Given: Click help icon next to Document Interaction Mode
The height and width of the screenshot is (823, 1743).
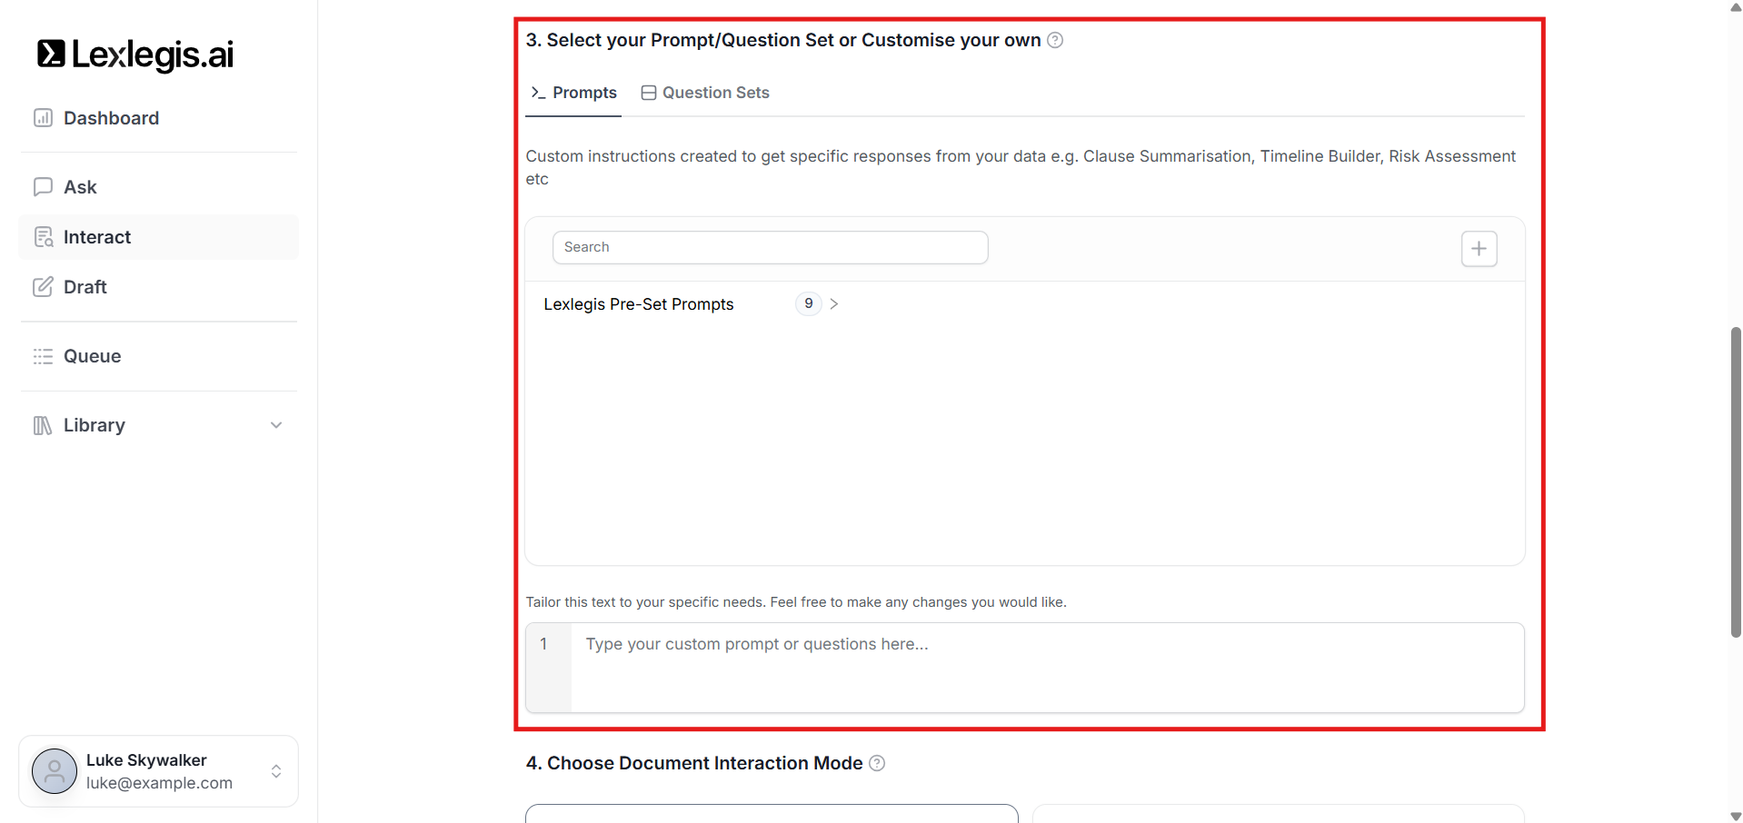Looking at the screenshot, I should click(877, 763).
